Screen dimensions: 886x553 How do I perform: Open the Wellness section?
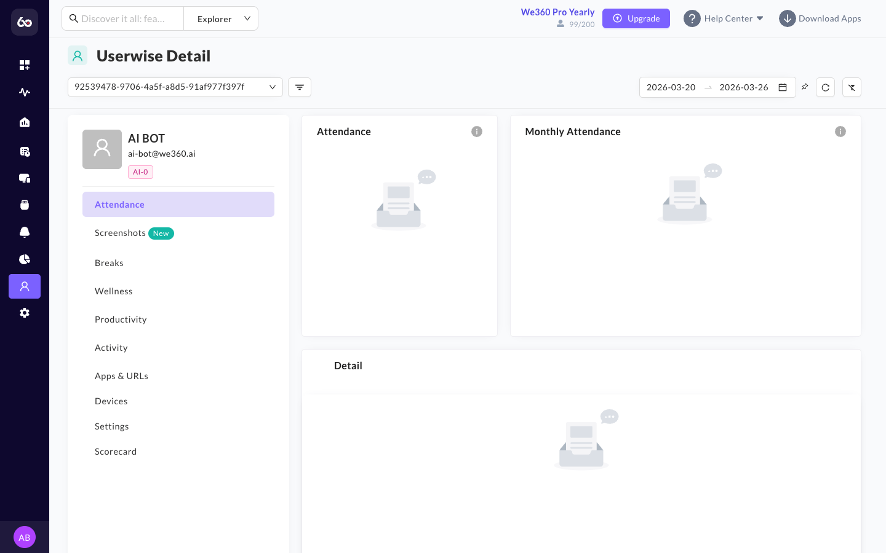[178, 291]
